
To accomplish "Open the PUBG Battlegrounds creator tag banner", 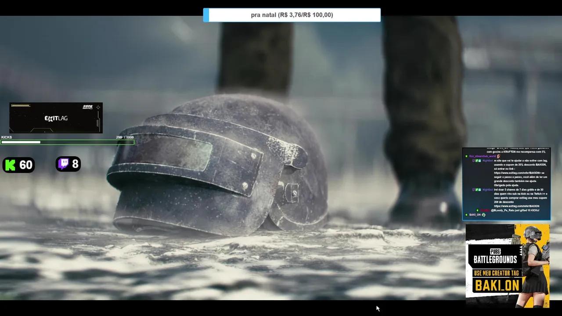I will [x=508, y=266].
